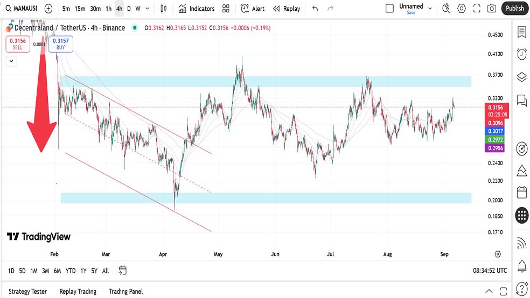530x298 pixels.
Task: Open the watchlist panel in right sidebar
Action: point(521,32)
